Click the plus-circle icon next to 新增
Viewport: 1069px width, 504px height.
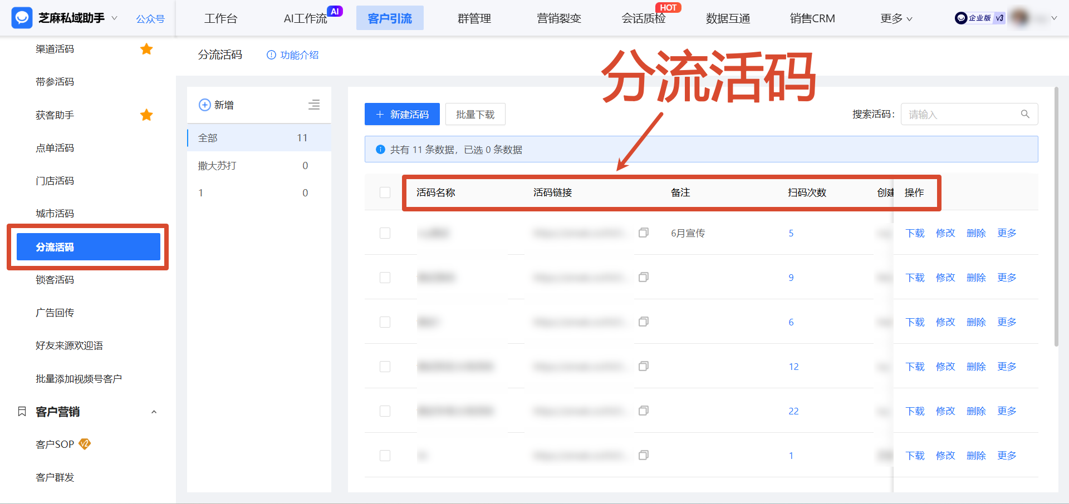pyautogui.click(x=205, y=105)
